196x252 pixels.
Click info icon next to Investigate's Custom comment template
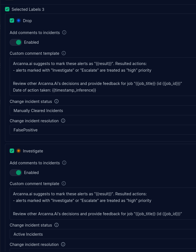[64, 183]
